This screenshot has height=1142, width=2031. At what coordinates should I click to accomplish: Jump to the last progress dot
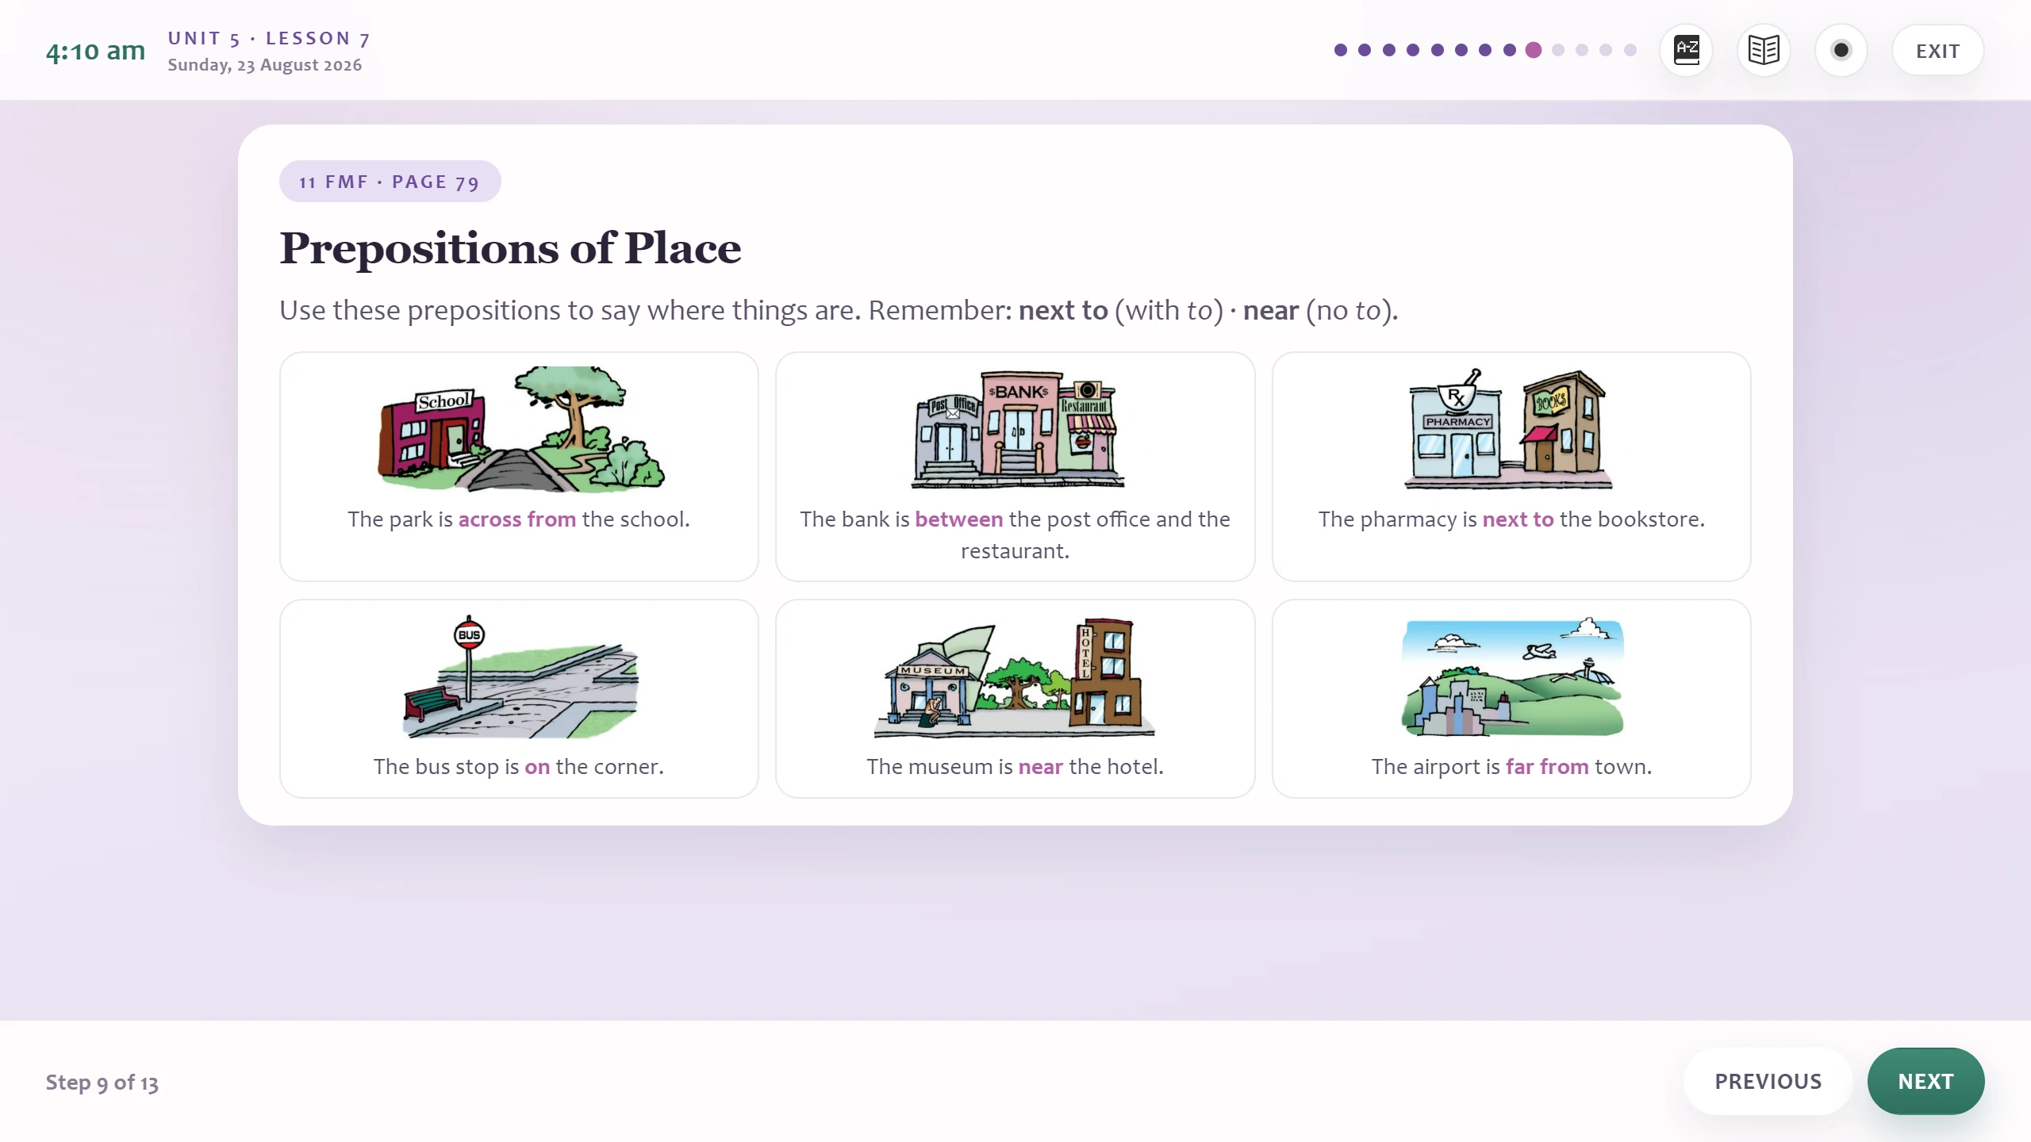tap(1630, 50)
